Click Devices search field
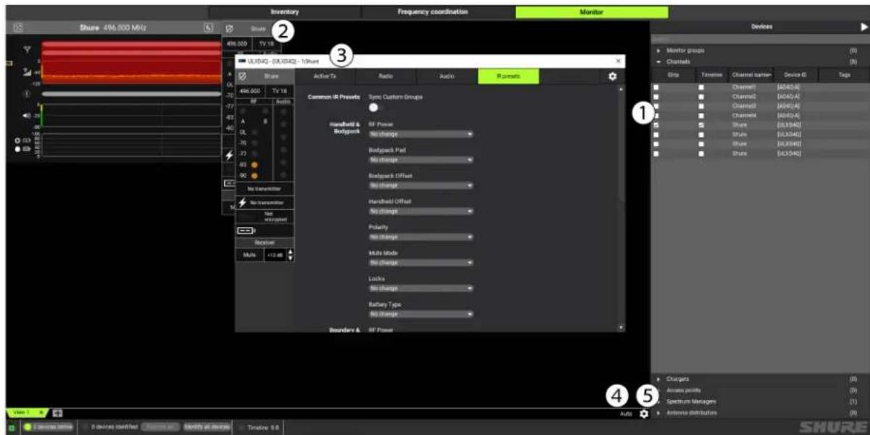Image resolution: width=870 pixels, height=435 pixels. pos(760,39)
